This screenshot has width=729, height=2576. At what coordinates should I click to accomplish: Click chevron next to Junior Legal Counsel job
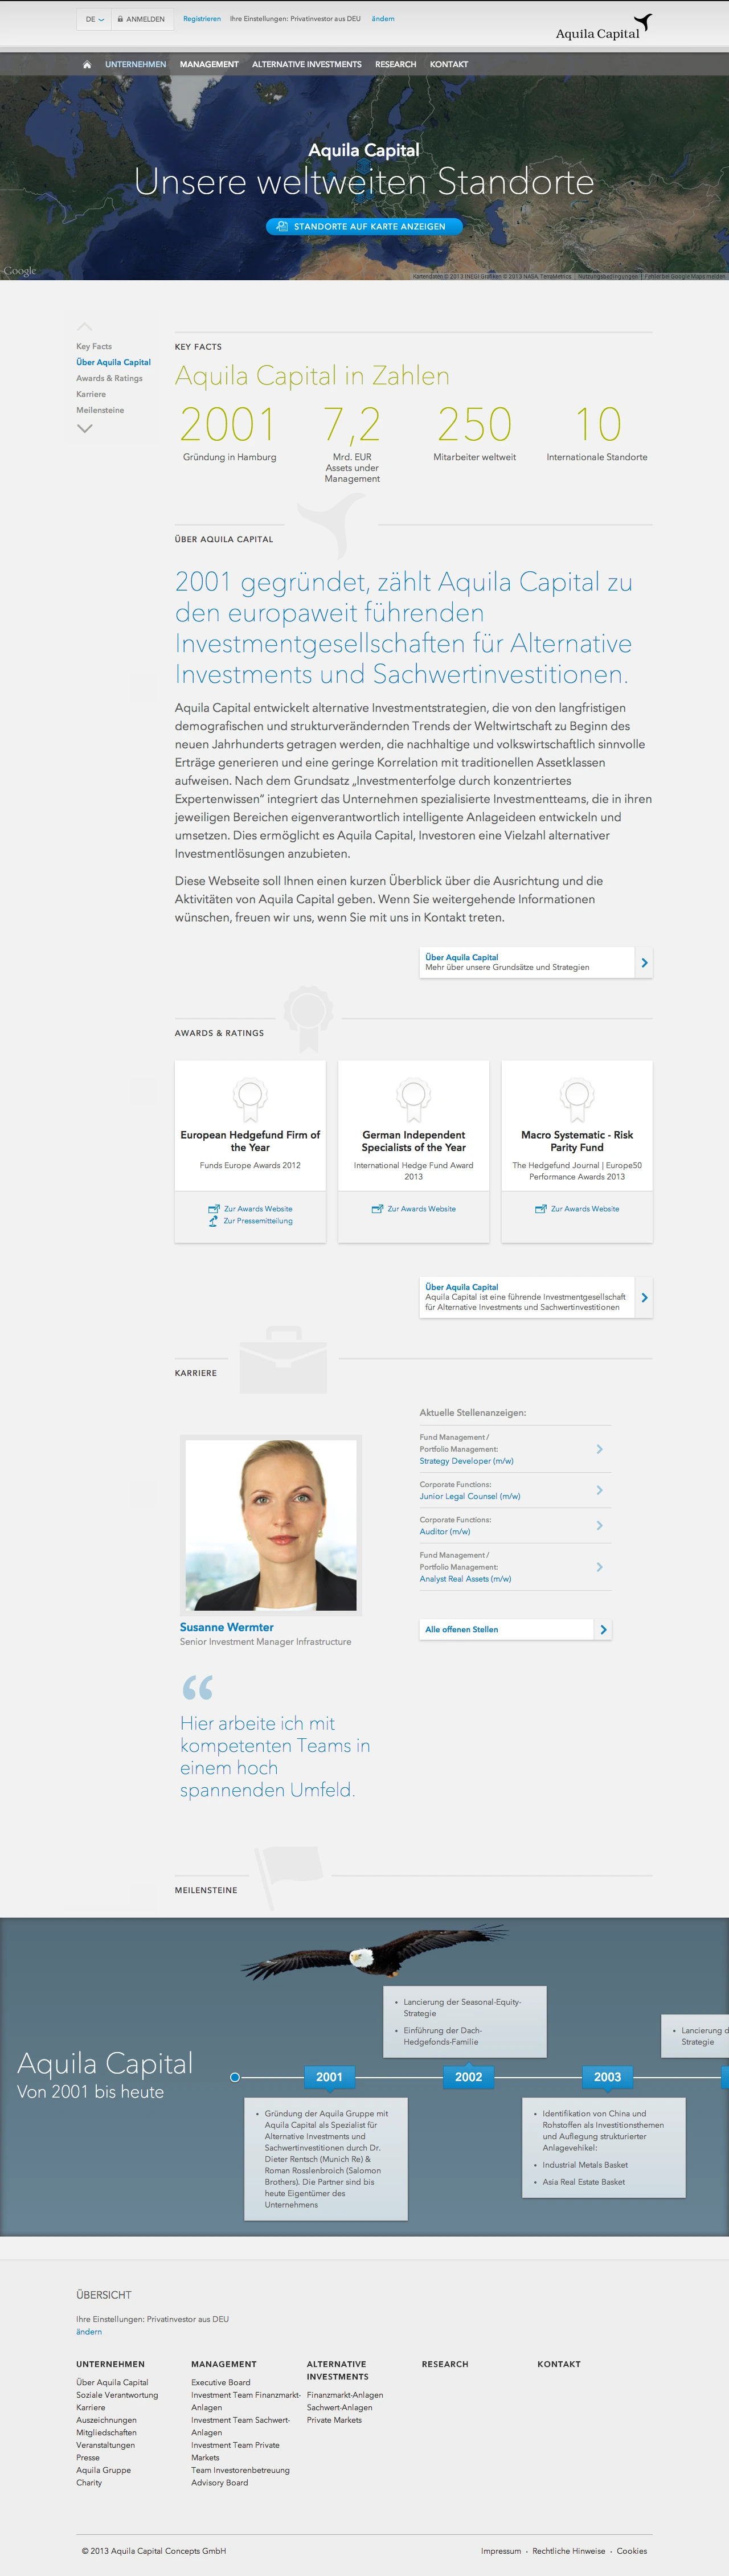(x=599, y=1490)
